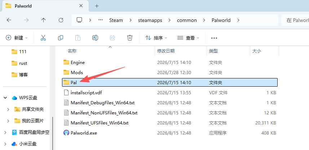The width and height of the screenshot is (309, 150).
Task: Click the Engine folder icon
Action: (66, 62)
